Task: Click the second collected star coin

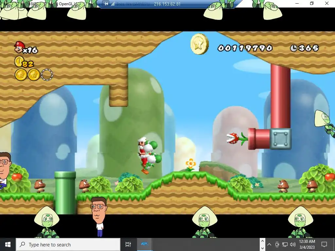Action: pos(34,75)
